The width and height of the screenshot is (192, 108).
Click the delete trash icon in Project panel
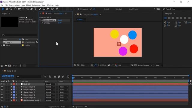(x=20, y=66)
